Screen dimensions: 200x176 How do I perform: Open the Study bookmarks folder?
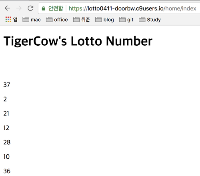[150, 20]
